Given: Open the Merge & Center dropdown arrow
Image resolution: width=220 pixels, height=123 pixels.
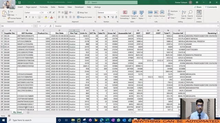Looking at the screenshot, I should click(x=94, y=17).
